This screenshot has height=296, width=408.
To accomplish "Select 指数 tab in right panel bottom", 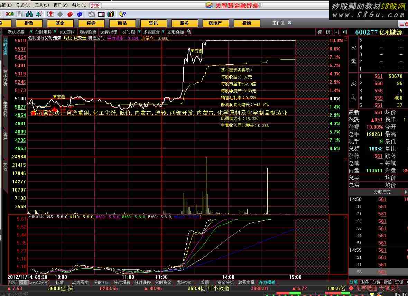I will coord(388,282).
